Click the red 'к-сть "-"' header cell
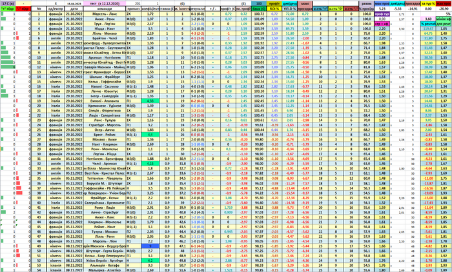This screenshot has width=452, height=272. coord(351,9)
